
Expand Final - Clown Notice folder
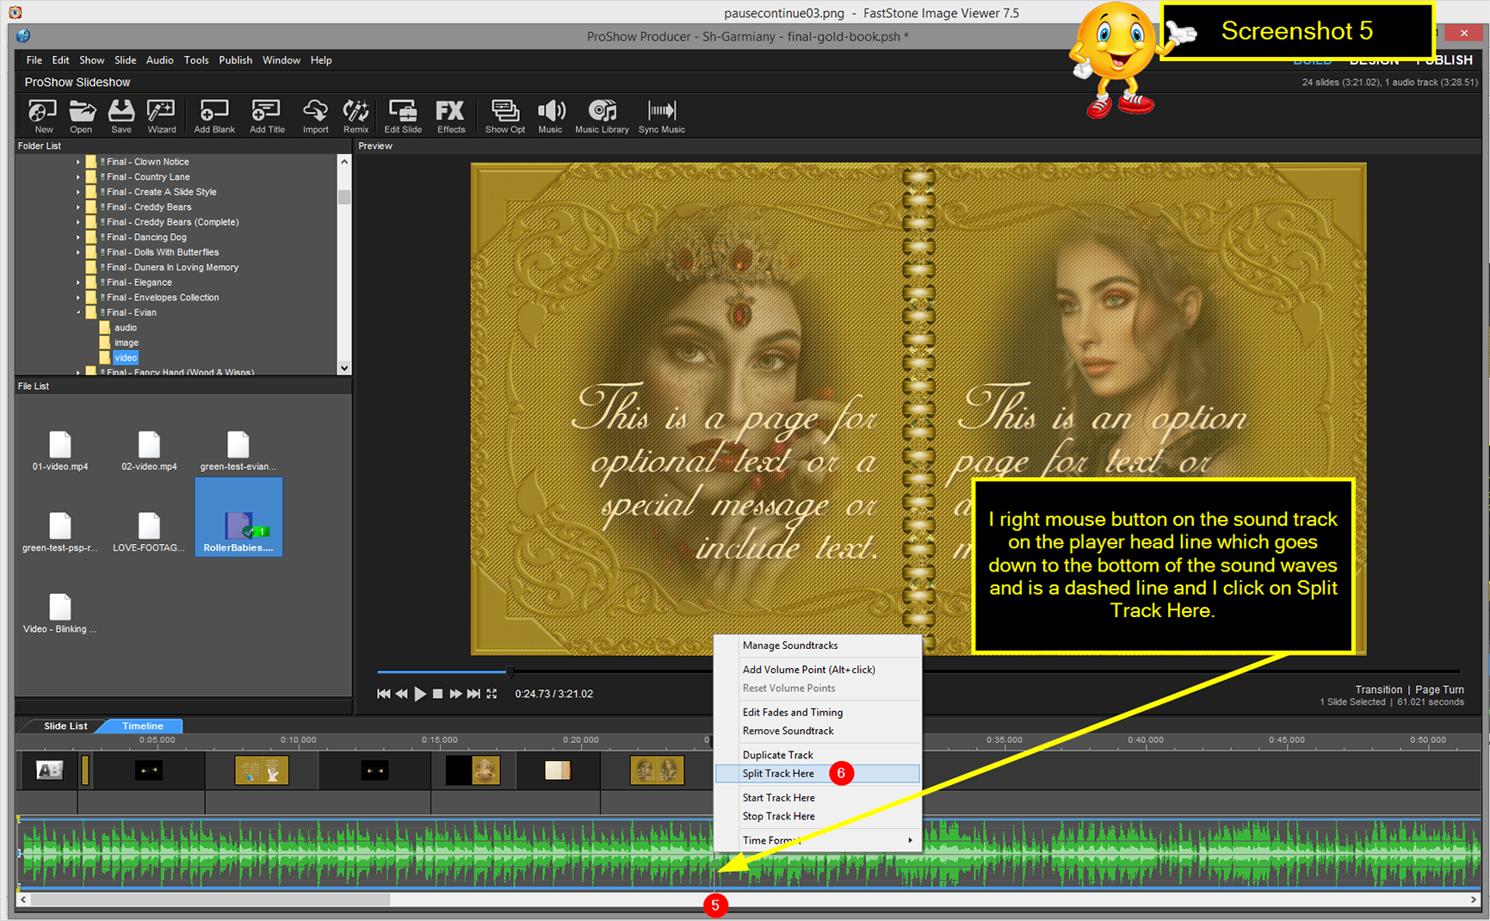click(x=77, y=162)
